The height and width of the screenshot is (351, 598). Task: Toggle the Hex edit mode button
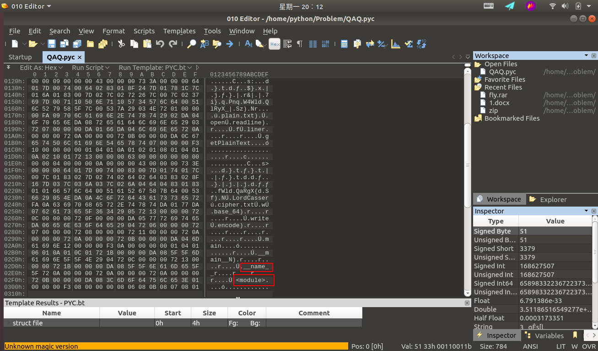[x=275, y=44]
